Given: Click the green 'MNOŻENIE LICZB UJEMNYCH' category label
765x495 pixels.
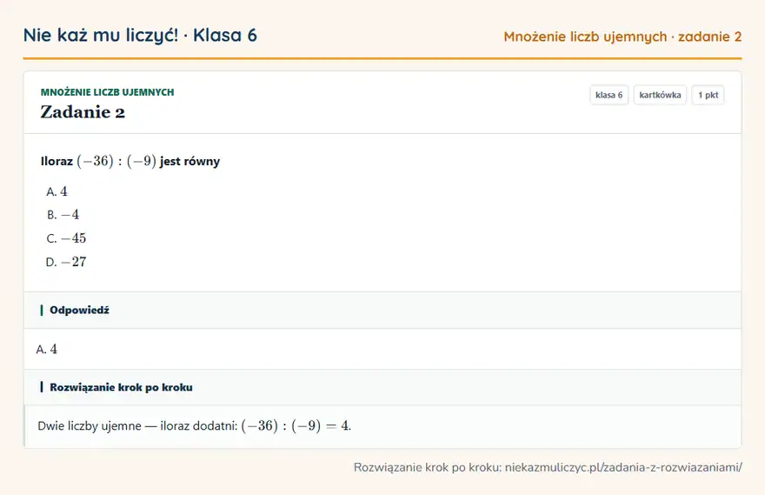Looking at the screenshot, I should 107,92.
